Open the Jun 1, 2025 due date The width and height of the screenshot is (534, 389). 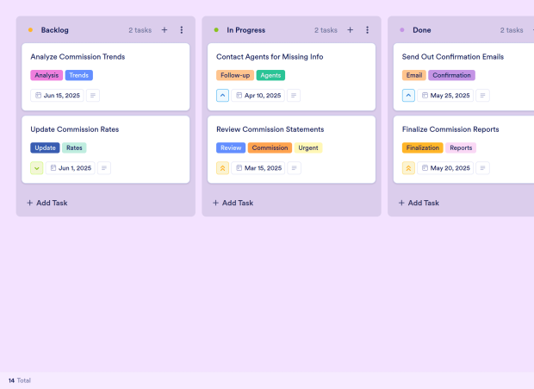point(71,168)
